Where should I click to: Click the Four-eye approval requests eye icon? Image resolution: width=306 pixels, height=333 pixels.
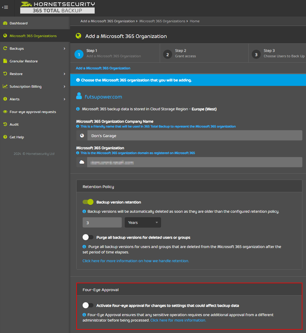pos(5,112)
